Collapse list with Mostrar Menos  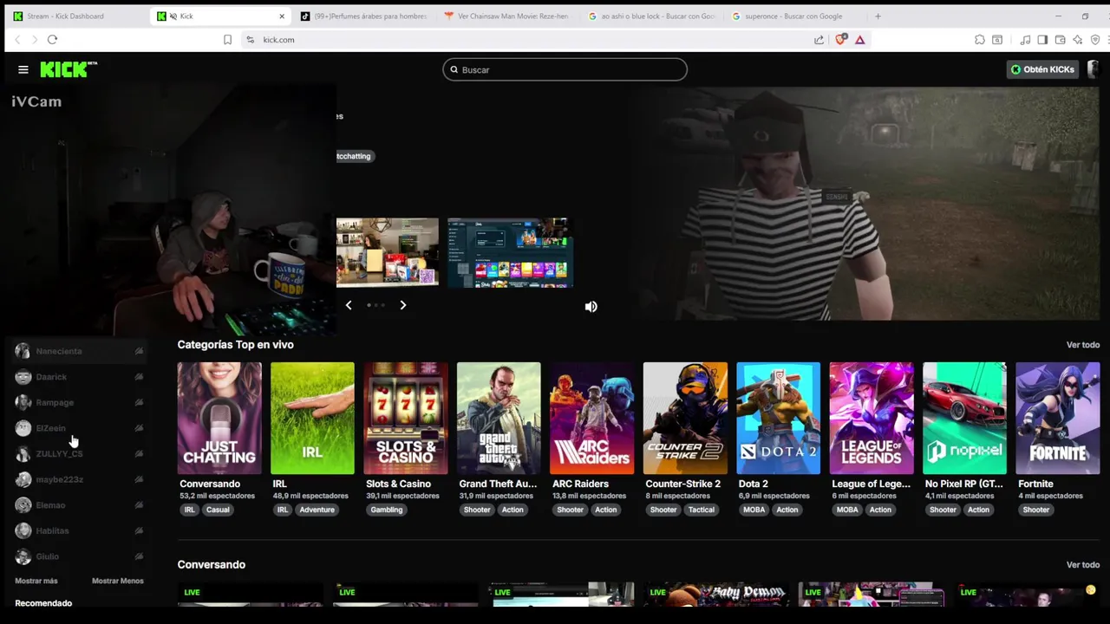(118, 581)
